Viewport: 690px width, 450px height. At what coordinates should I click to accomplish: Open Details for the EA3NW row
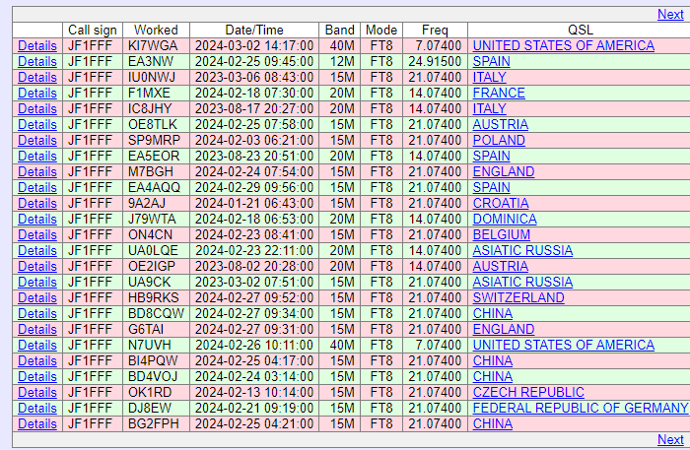click(x=37, y=62)
